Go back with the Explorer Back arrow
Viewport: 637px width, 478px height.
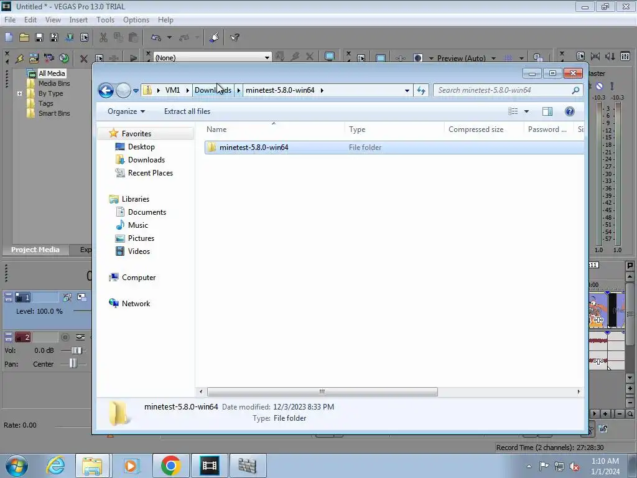(106, 90)
